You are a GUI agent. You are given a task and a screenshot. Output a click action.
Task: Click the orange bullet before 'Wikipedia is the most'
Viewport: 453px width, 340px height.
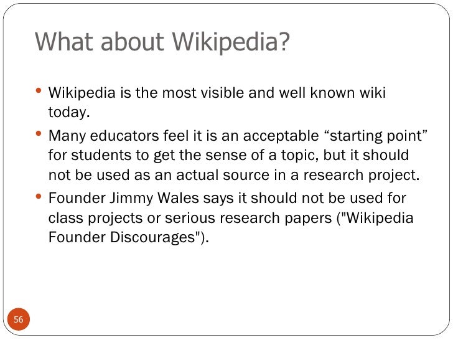pos(39,91)
